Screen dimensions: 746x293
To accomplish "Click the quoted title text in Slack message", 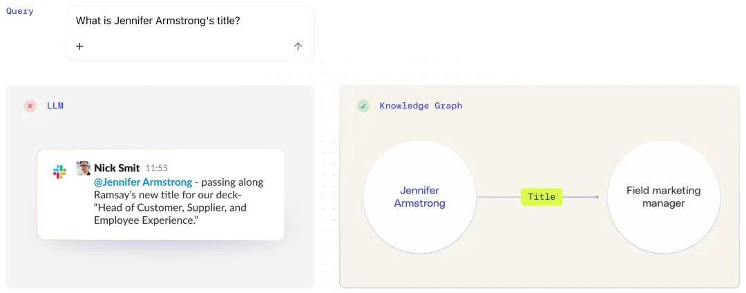I will tap(170, 207).
